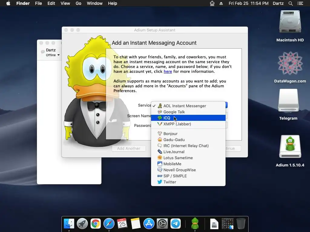Launch Safari from the Dock
Screen dimensions: 310x232
coord(109,224)
